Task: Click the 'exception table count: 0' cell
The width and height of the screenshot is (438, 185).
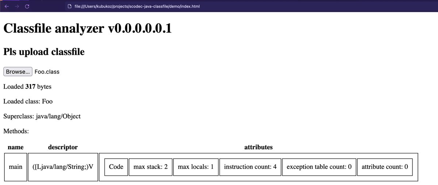Action: (x=319, y=167)
